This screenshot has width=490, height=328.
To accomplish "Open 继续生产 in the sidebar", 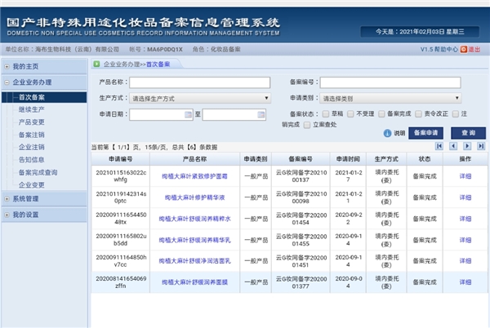I will (31, 109).
